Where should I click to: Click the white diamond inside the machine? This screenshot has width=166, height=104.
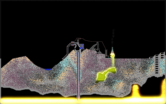[94, 49]
